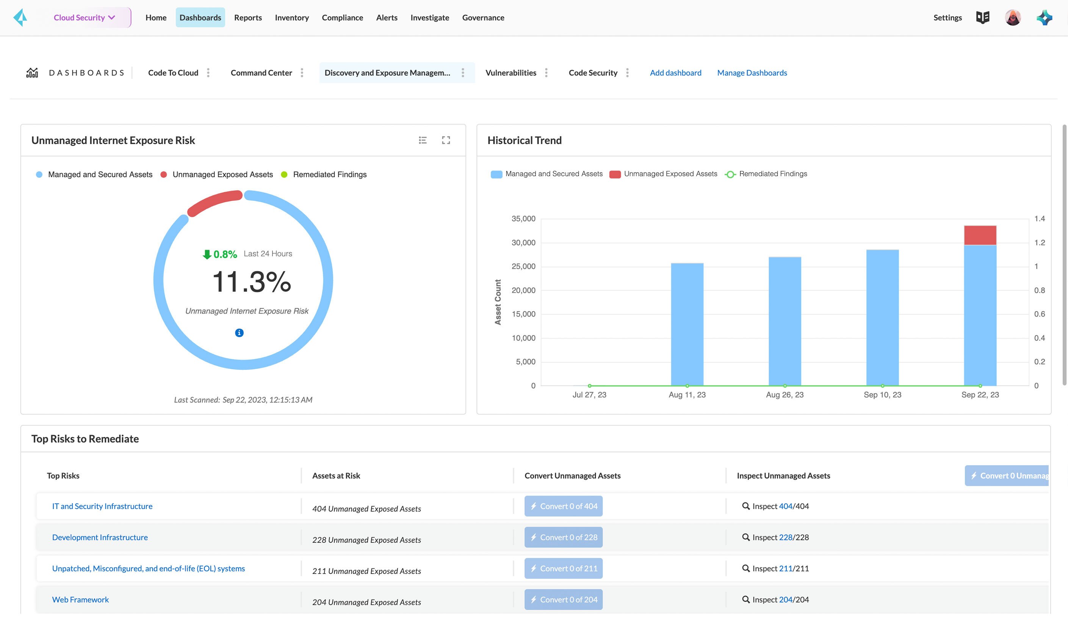This screenshot has width=1068, height=623.
Task: Switch to the Command Center dashboard
Action: [x=261, y=73]
